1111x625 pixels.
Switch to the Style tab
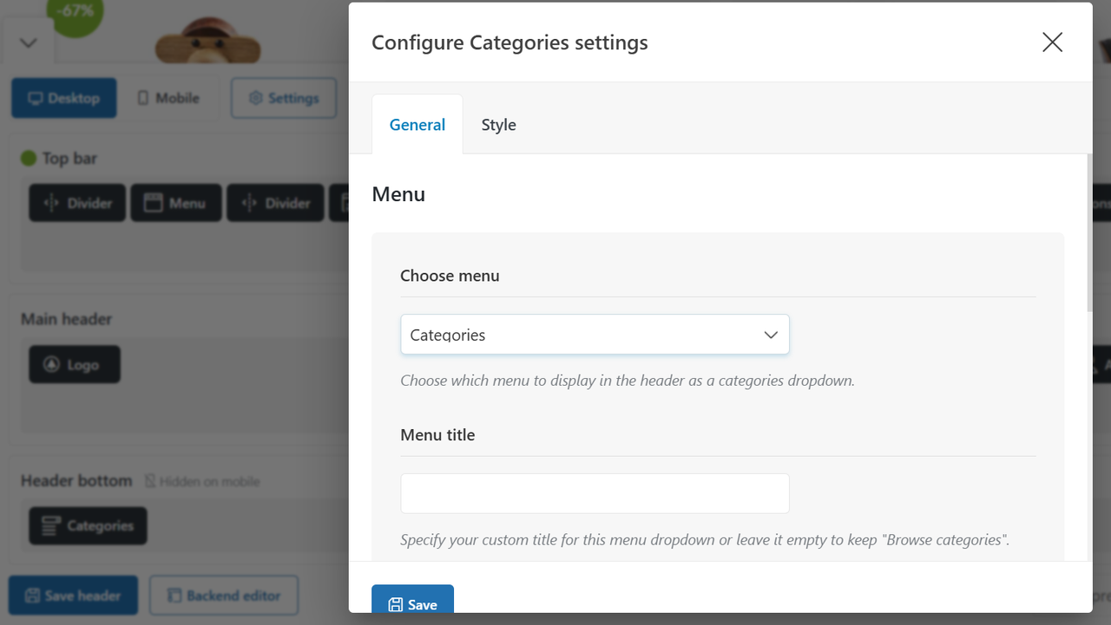(498, 125)
